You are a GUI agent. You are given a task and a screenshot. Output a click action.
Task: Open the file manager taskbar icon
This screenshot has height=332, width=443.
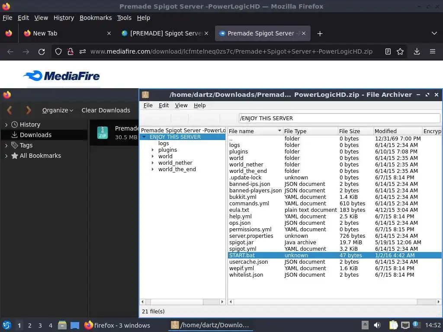point(62,325)
